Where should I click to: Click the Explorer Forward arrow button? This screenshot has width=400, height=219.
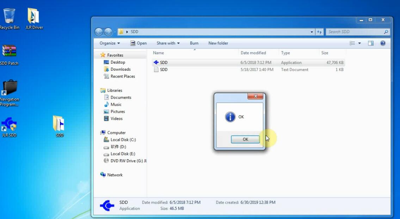tap(108, 32)
